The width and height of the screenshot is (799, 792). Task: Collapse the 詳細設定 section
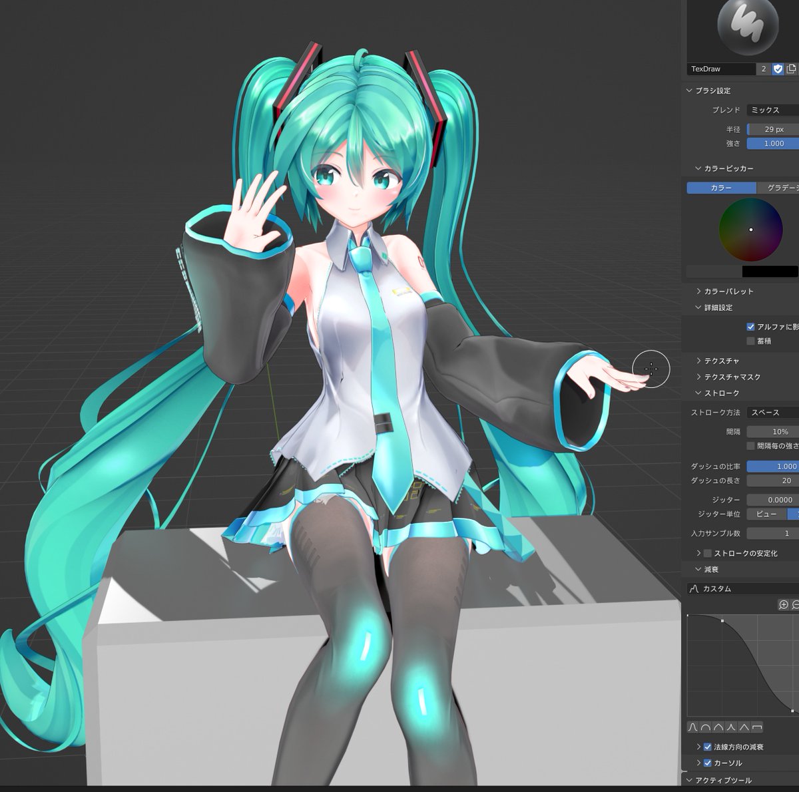click(x=698, y=307)
